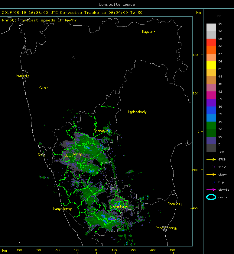Click the 400 tick on the vertical axis

click(x=196, y=55)
